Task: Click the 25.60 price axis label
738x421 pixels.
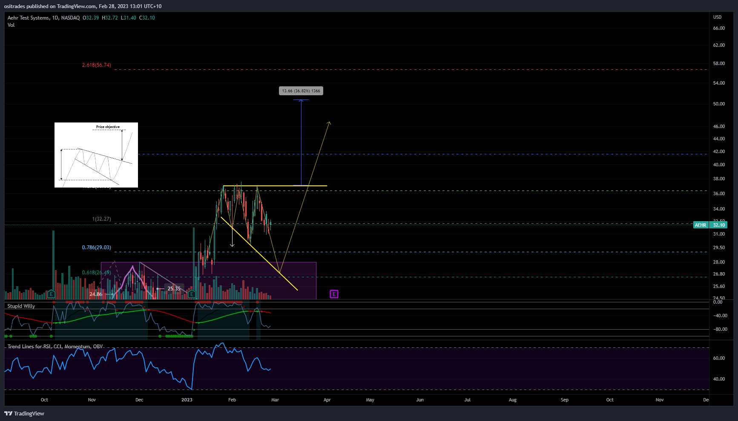Action: (719, 286)
